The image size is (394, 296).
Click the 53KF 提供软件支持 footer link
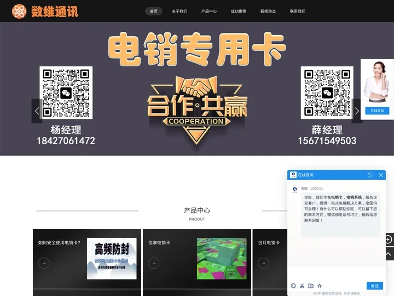coord(327,293)
